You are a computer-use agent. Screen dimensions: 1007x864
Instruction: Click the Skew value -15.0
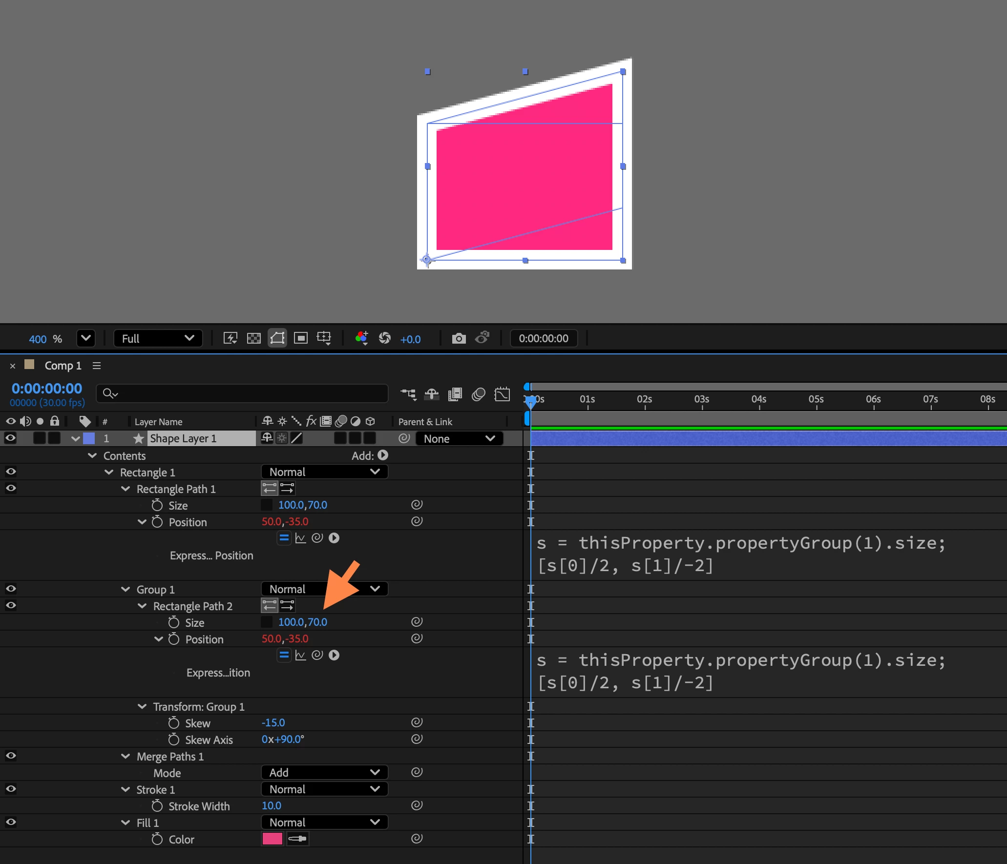(273, 723)
